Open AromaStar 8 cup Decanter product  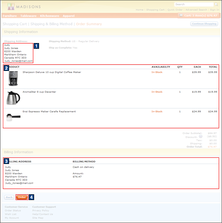(x=39, y=92)
